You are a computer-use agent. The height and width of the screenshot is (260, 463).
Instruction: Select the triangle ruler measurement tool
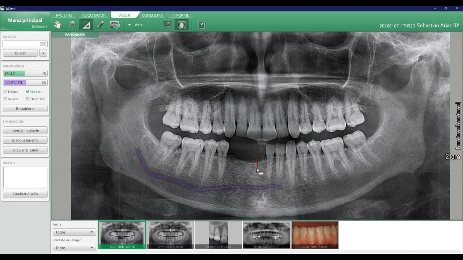pos(86,25)
